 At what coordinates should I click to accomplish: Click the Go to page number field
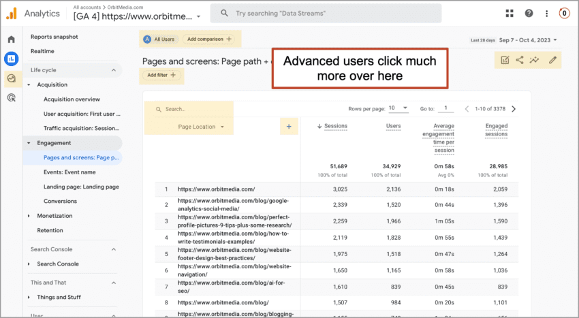[445, 108]
